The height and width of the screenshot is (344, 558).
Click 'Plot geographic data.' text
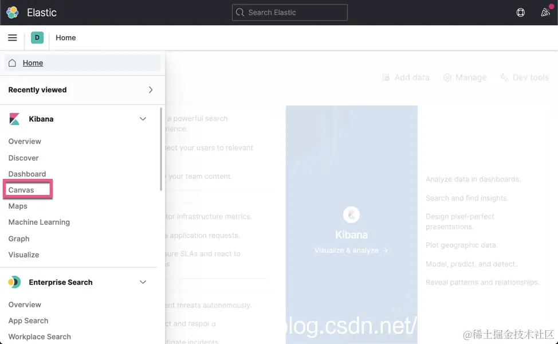tap(462, 245)
